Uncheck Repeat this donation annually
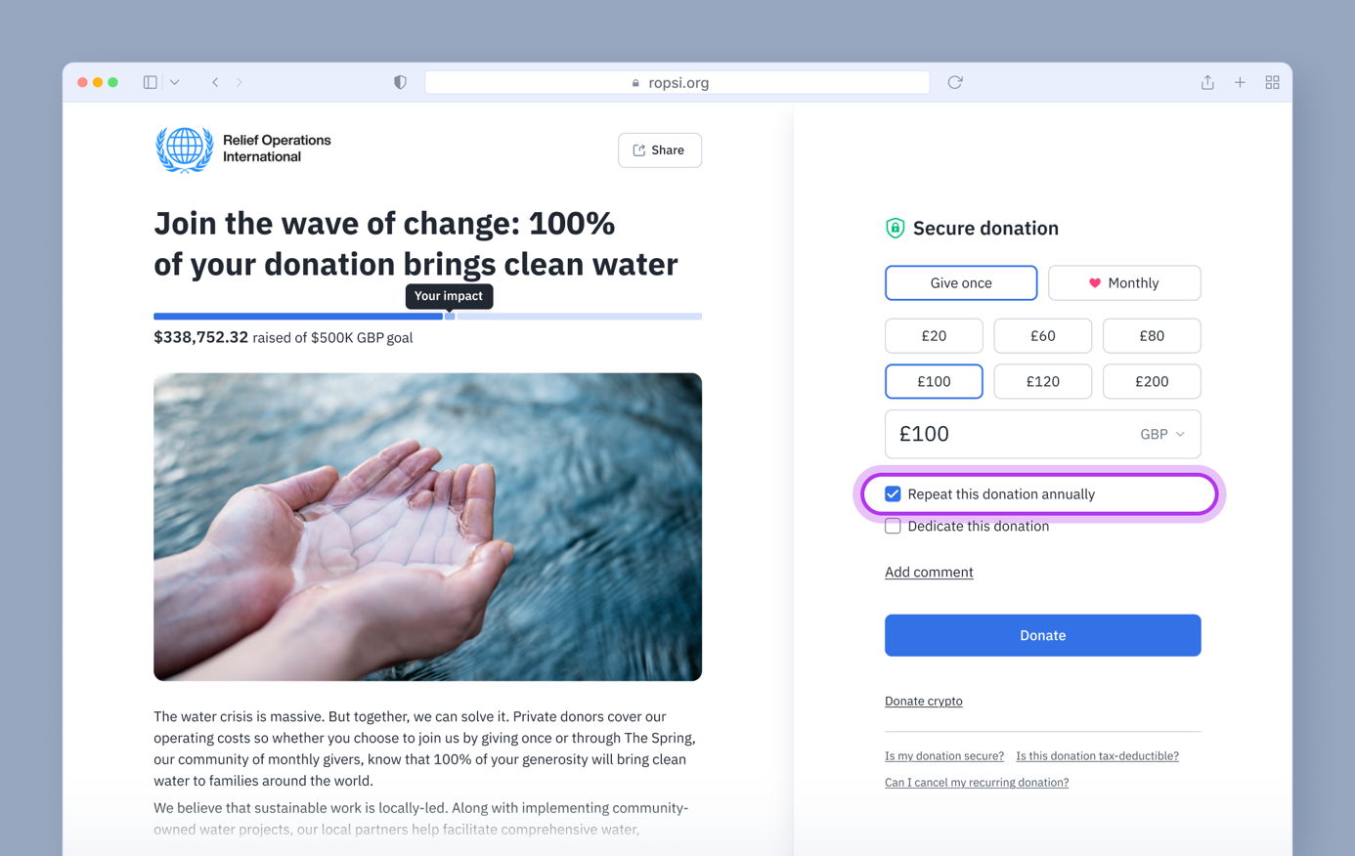Viewport: 1355px width, 856px height. click(x=893, y=494)
